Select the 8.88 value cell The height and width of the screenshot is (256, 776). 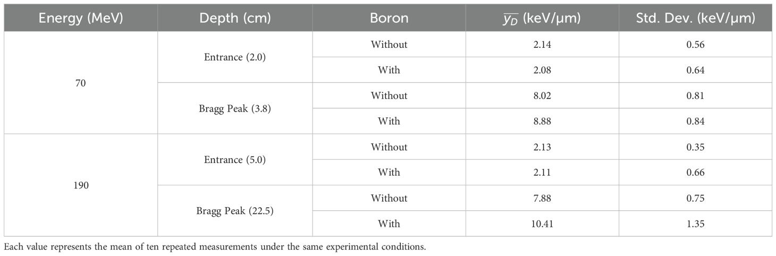click(542, 121)
